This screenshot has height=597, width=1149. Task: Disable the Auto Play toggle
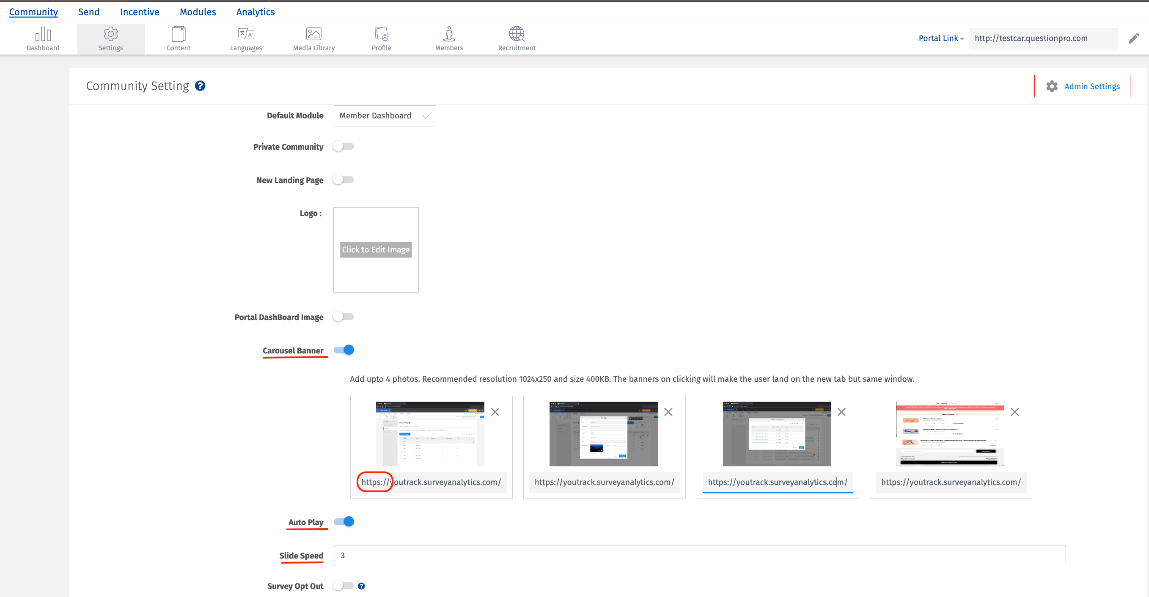pos(344,522)
